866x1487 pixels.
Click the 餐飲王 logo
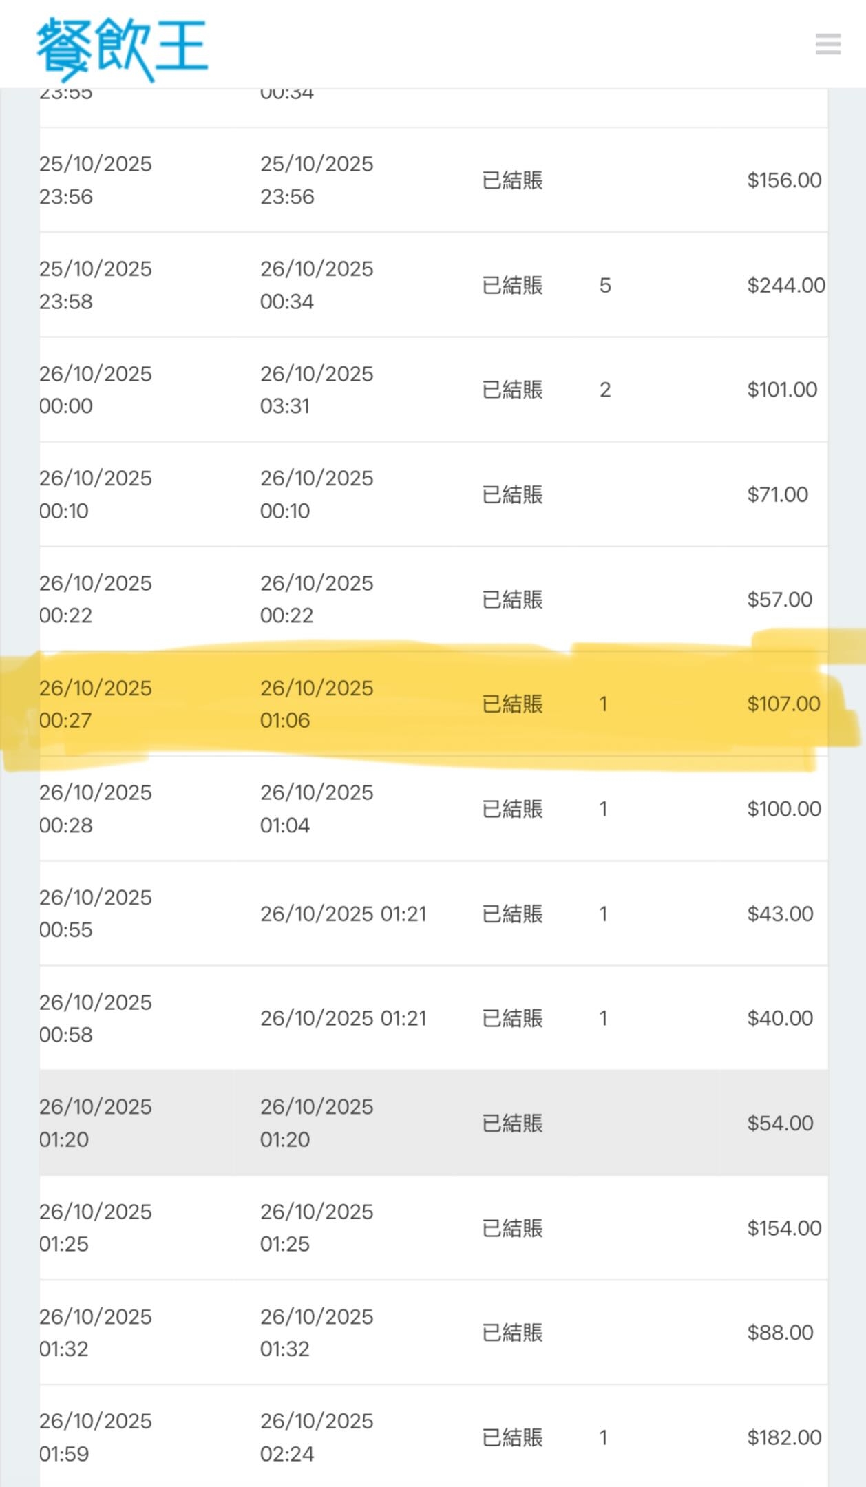tap(122, 47)
